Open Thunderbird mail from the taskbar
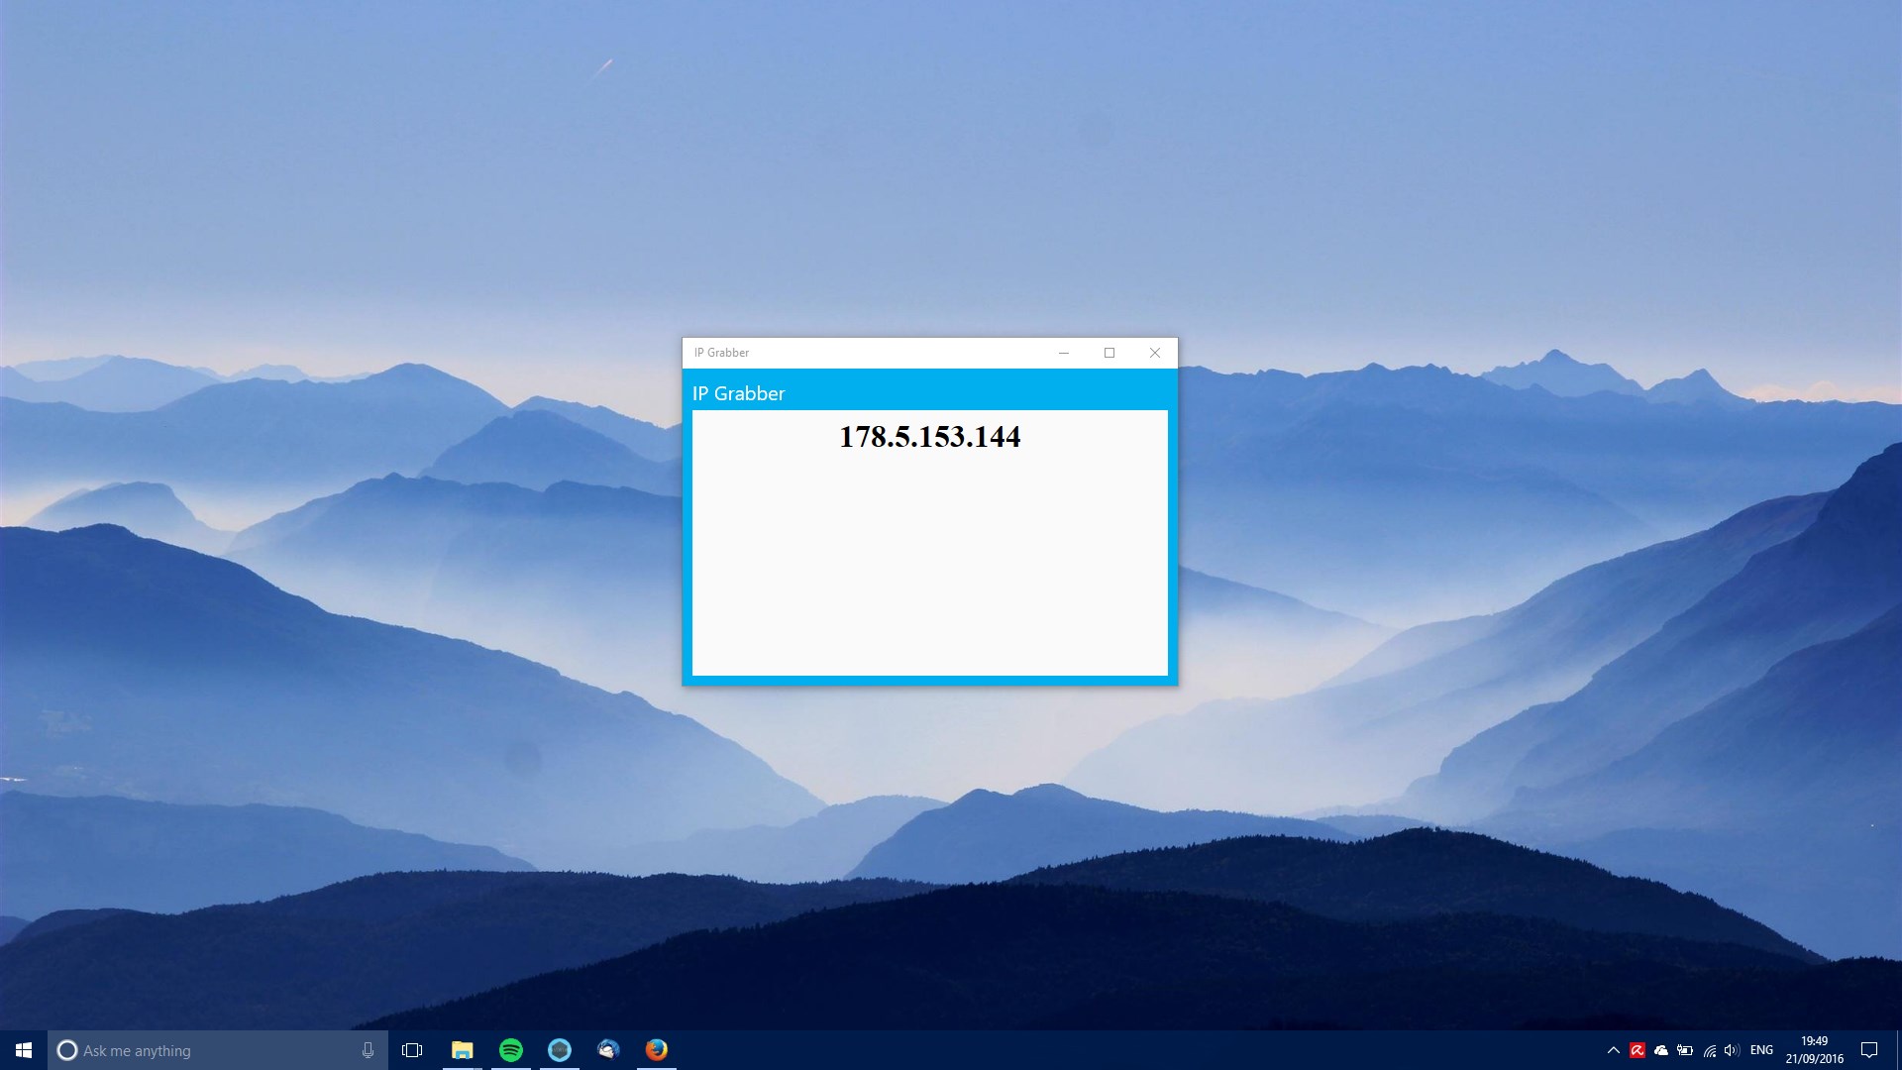The width and height of the screenshot is (1902, 1070). [608, 1050]
